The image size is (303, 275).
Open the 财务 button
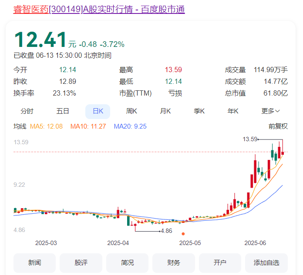174,263
